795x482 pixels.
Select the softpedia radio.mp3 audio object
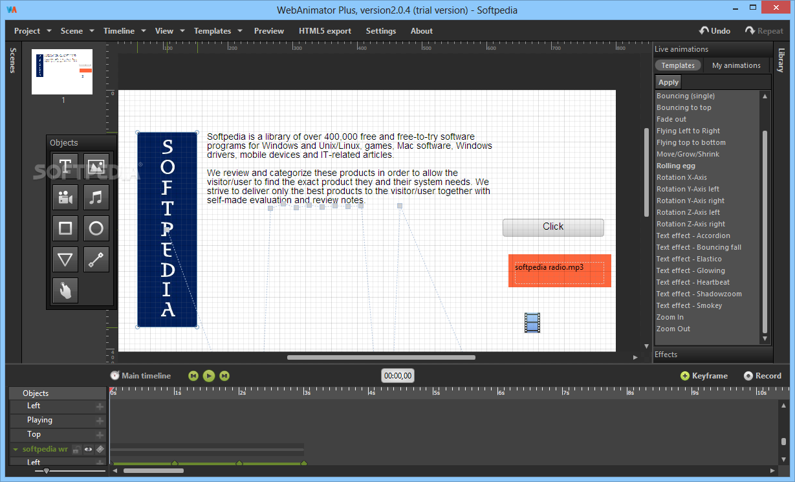[560, 270]
